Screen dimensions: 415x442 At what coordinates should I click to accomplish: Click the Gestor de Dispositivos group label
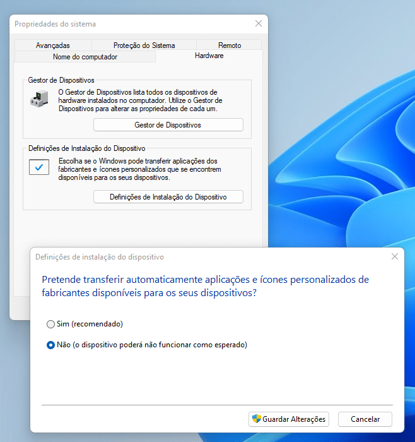pyautogui.click(x=61, y=80)
